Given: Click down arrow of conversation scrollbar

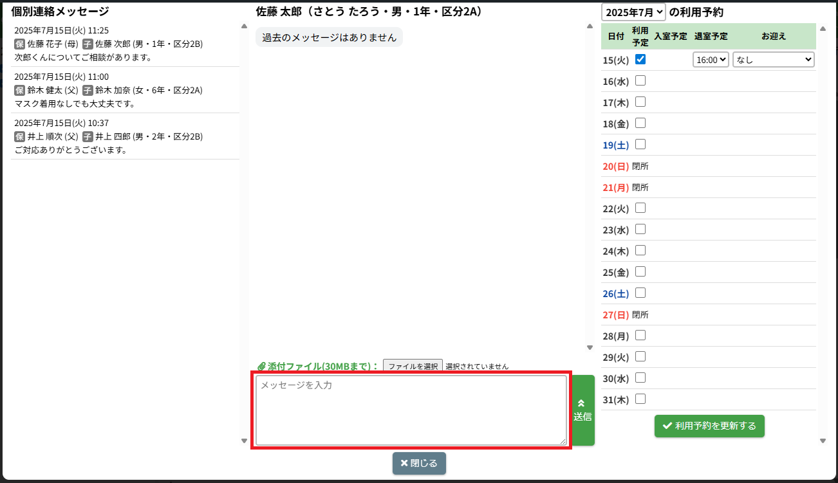Looking at the screenshot, I should tap(590, 348).
